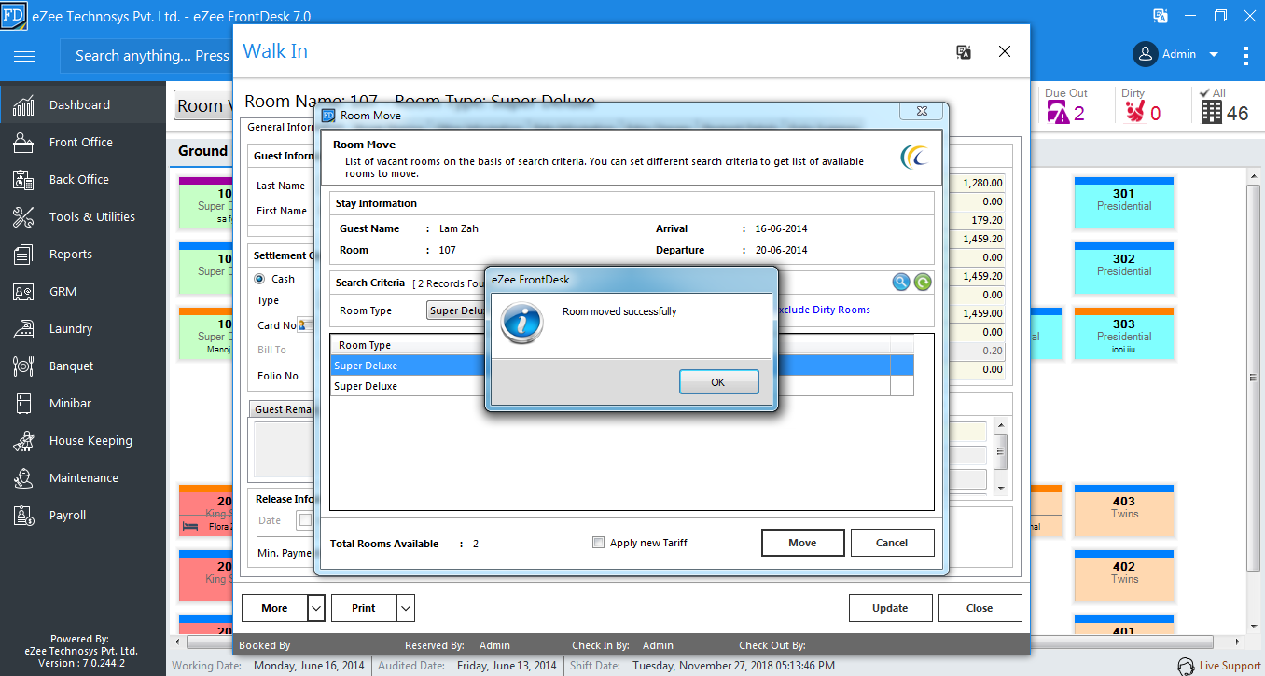Screen dimensions: 1265x676
Task: Click the General Information tab in Walk In
Action: 280,127
